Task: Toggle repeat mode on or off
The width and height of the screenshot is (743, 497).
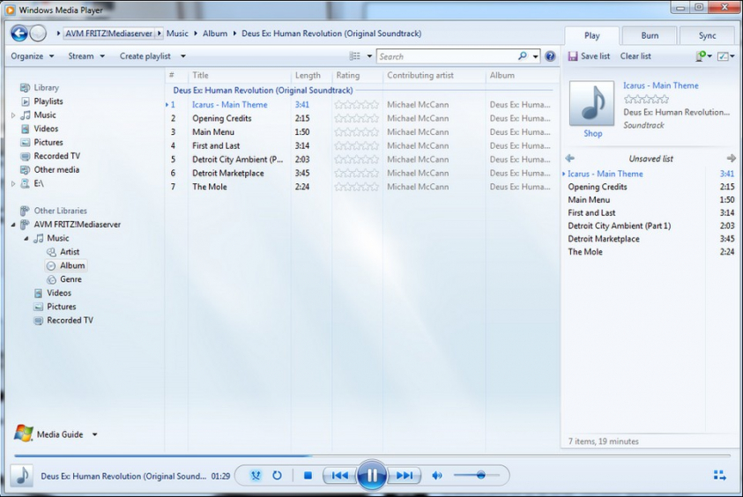Action: [277, 476]
